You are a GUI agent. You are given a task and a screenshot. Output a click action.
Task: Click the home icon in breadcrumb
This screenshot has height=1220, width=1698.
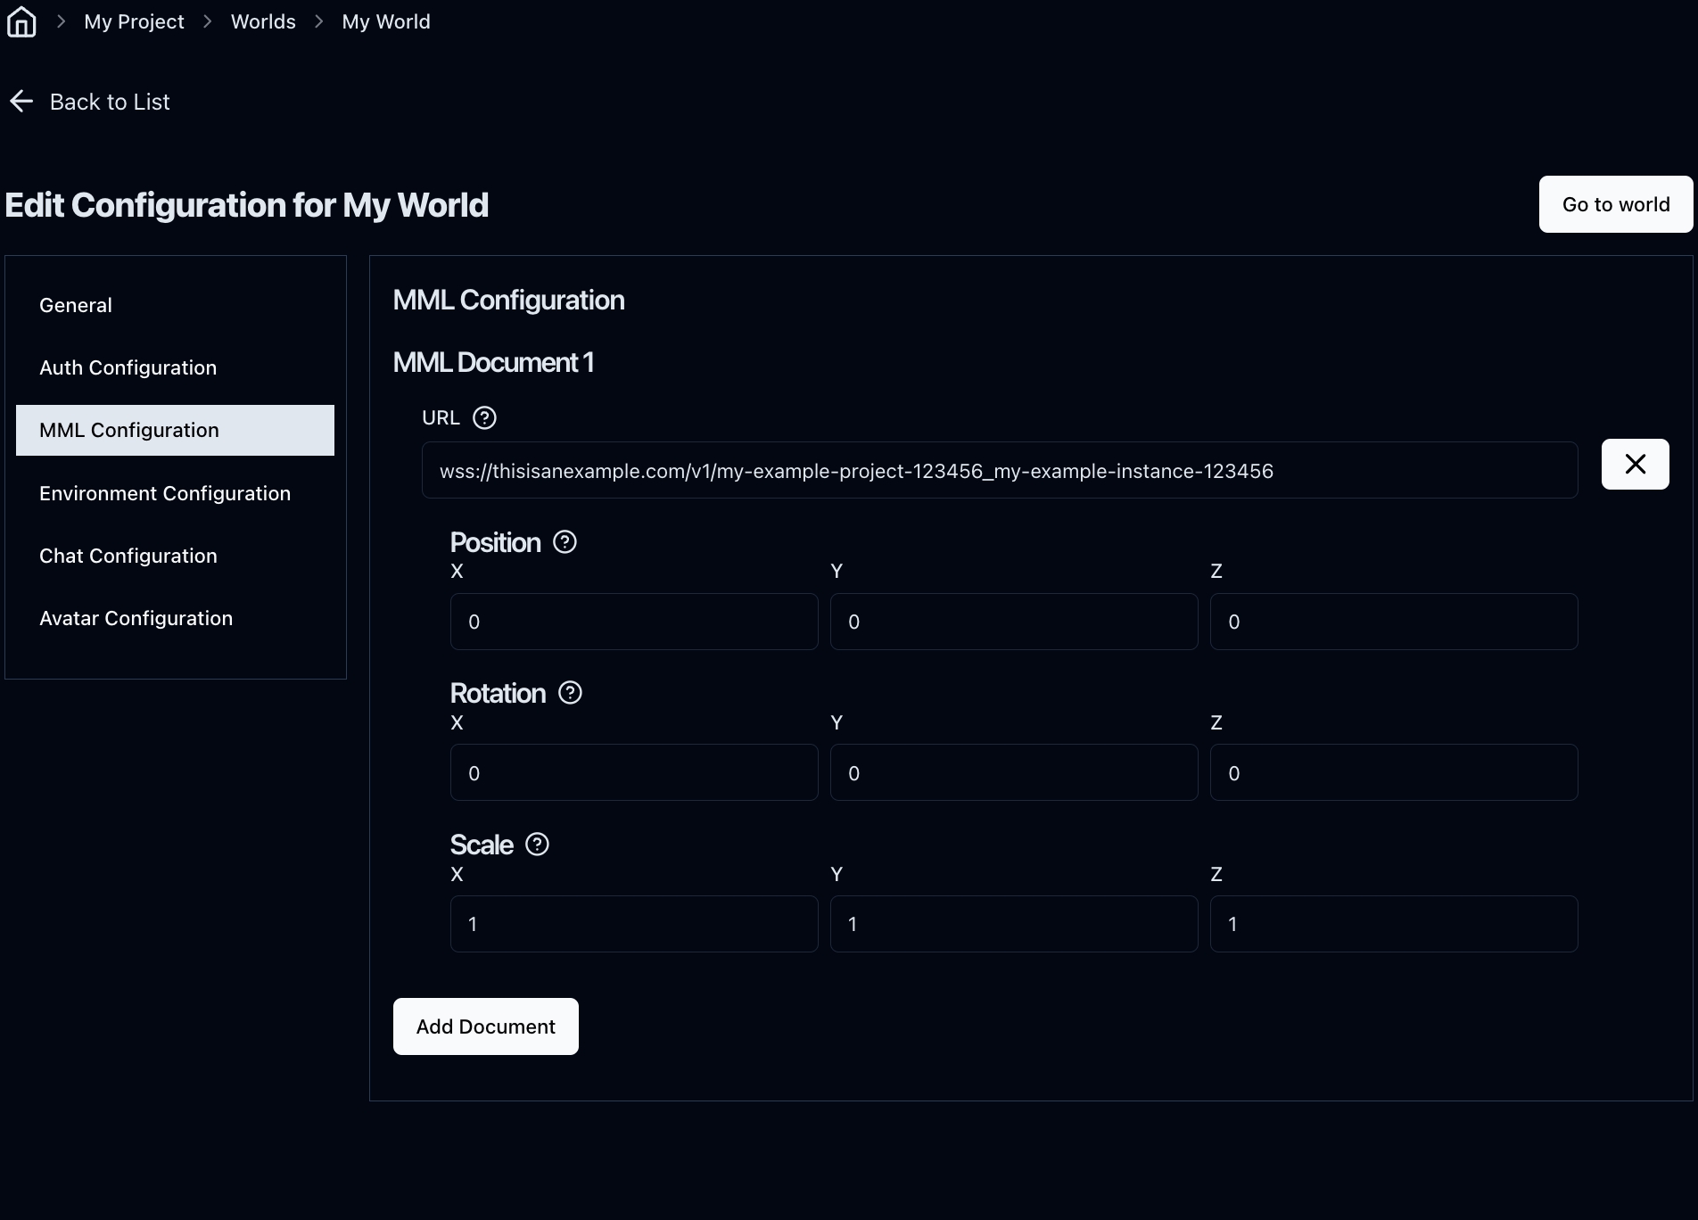click(x=21, y=21)
